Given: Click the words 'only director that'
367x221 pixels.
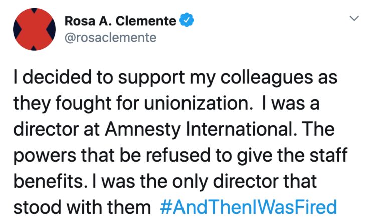Looking at the screenshot, I should click(245, 182).
